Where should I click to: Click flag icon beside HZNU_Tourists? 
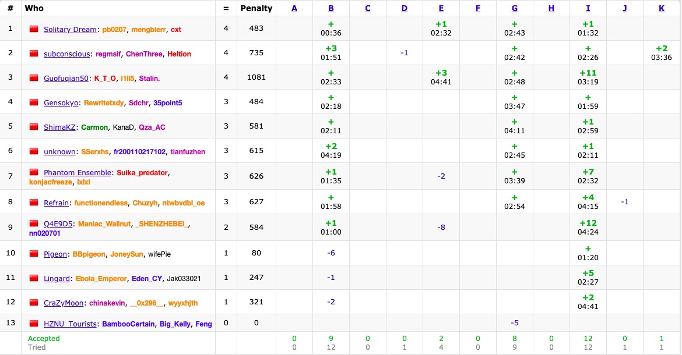[33, 324]
